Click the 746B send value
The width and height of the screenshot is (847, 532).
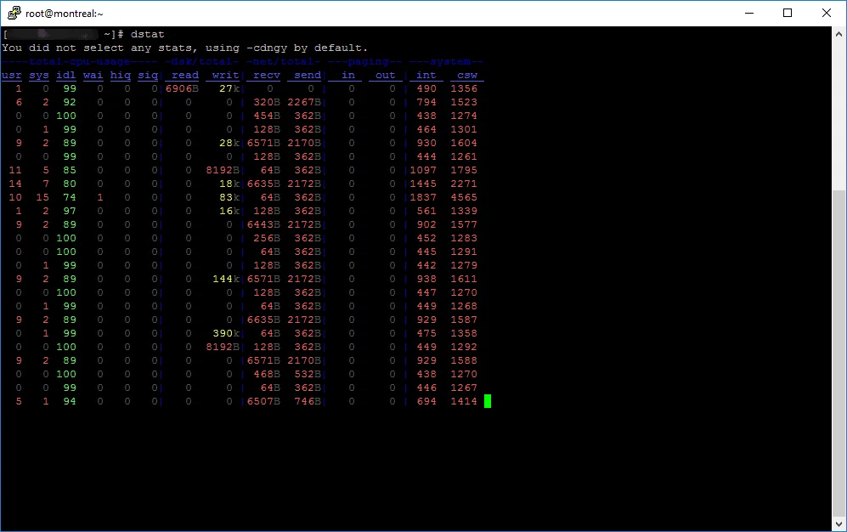coord(308,401)
